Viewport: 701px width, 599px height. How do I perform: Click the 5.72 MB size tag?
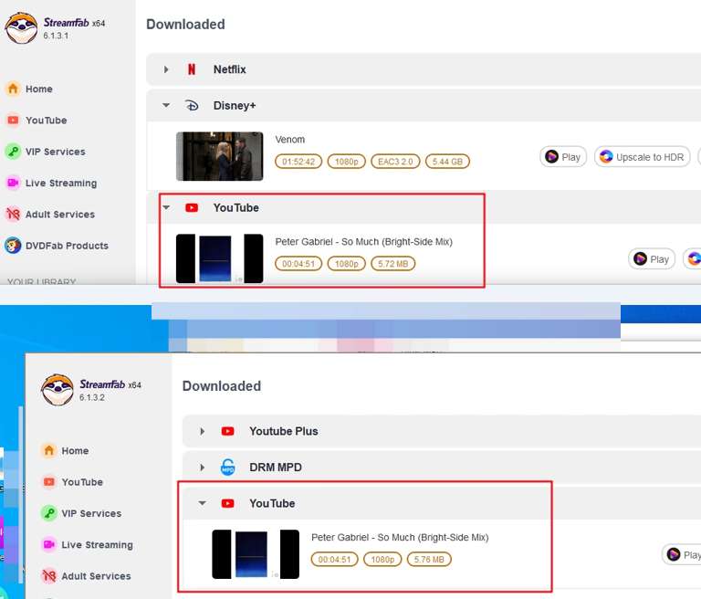(393, 264)
